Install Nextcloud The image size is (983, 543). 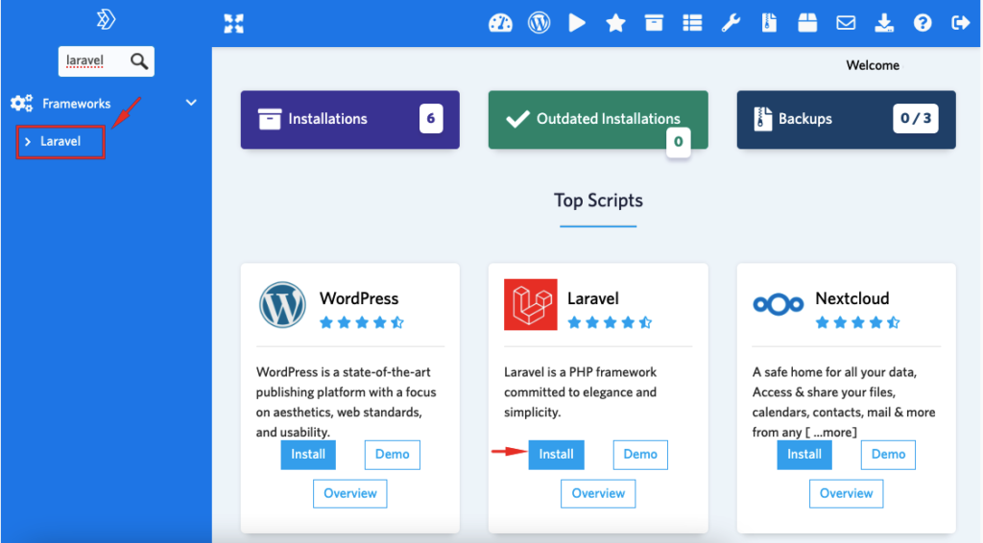point(804,455)
